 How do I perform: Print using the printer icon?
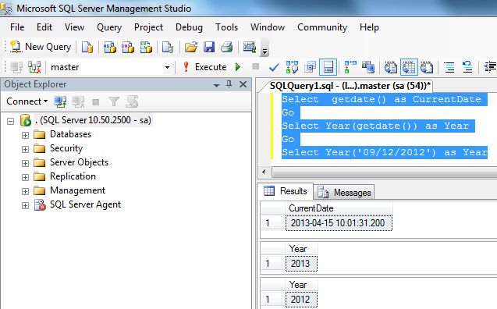pyautogui.click(x=226, y=48)
